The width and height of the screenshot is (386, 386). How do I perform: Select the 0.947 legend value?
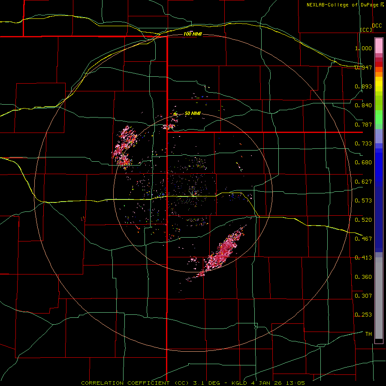[363, 67]
